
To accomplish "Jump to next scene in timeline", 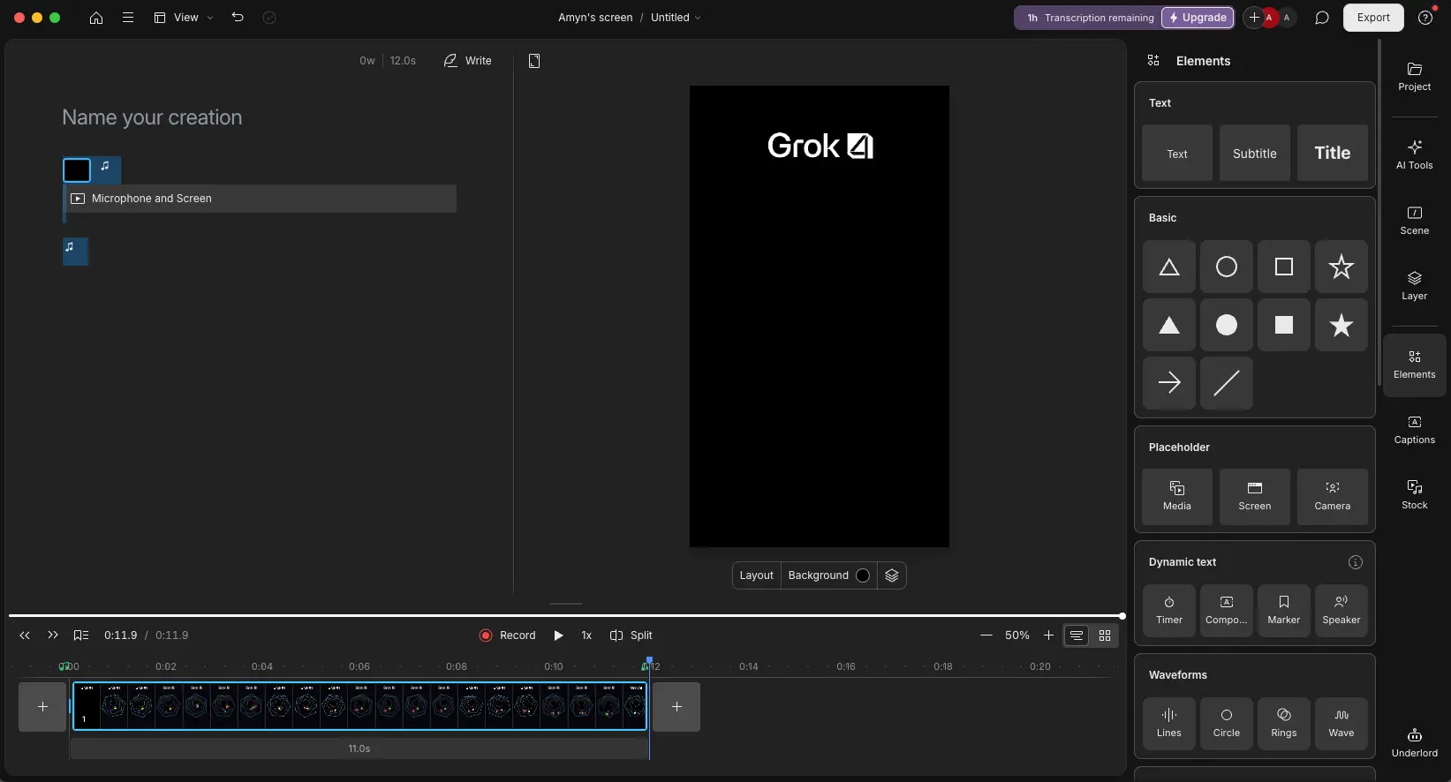I will 53,635.
